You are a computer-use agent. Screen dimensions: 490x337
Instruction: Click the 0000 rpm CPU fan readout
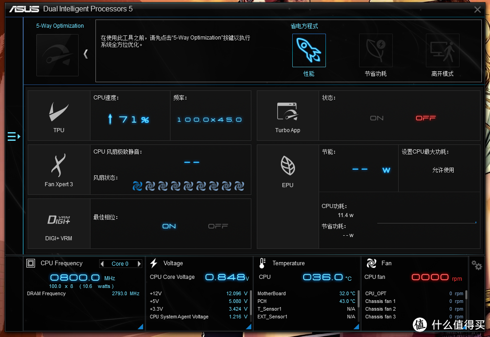[x=437, y=278]
